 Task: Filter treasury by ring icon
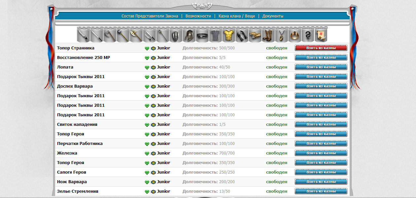coord(295,35)
